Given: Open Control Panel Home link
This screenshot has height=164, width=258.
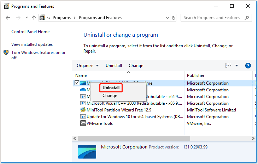Looking at the screenshot, I should (x=30, y=32).
